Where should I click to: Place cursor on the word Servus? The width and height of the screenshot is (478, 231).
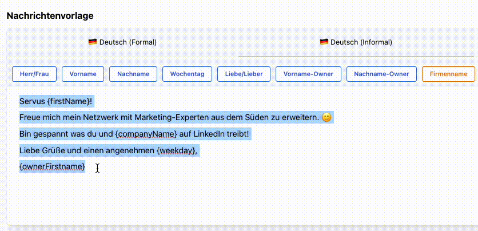pos(32,101)
